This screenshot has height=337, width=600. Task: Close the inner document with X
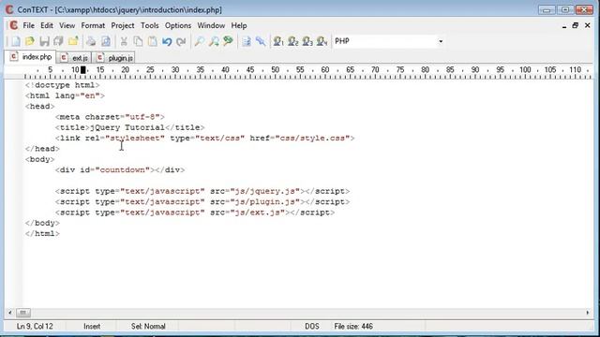tap(588, 25)
